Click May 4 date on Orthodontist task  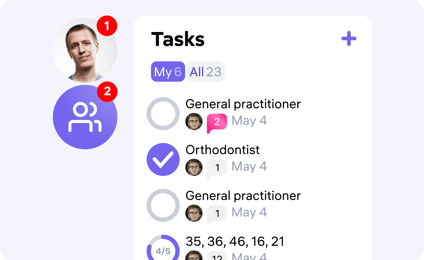point(249,167)
